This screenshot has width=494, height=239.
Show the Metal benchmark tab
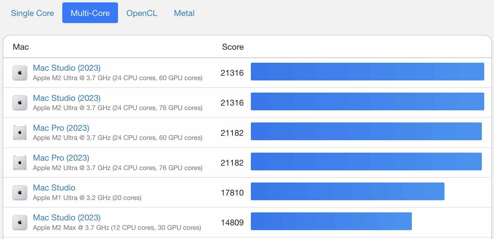pos(184,13)
